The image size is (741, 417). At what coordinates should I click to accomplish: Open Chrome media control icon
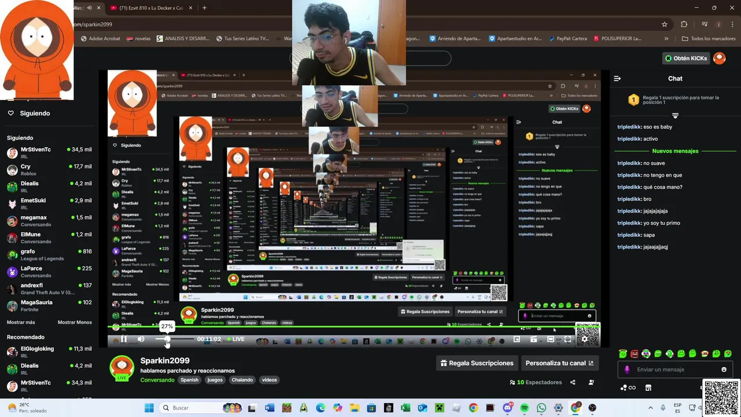tap(705, 24)
